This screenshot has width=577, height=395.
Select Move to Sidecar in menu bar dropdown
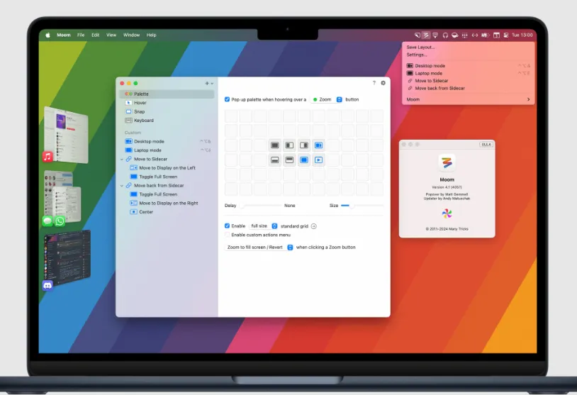(x=468, y=81)
